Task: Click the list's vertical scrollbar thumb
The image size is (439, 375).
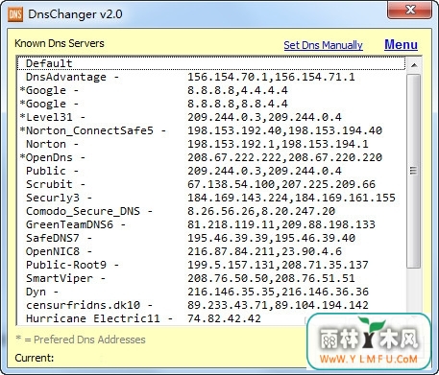Action: pos(414,171)
